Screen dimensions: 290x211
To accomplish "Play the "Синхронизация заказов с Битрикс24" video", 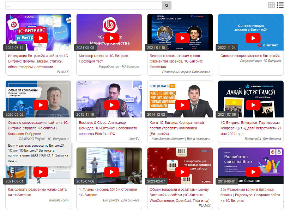I will point(253,38).
